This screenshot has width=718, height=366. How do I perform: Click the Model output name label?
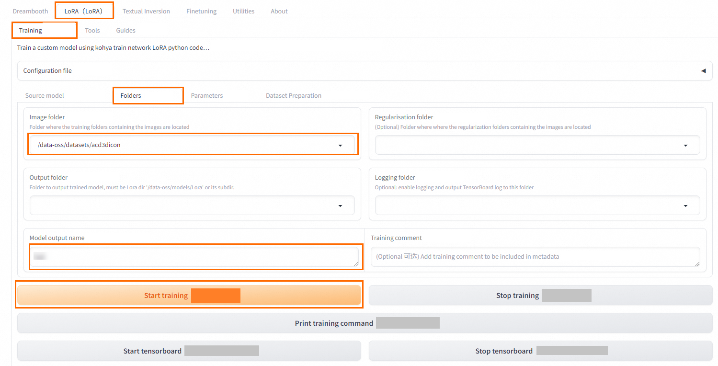click(57, 238)
